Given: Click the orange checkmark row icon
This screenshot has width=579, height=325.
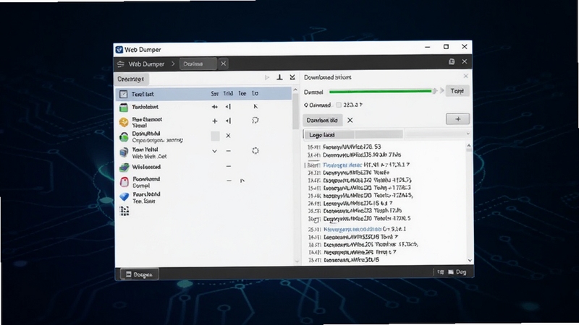Looking at the screenshot, I should [x=124, y=122].
